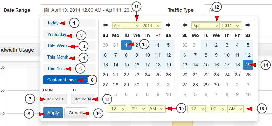Click the TO date field 04/19/2014
Image resolution: width=272 pixels, height=126 pixels.
click(83, 99)
